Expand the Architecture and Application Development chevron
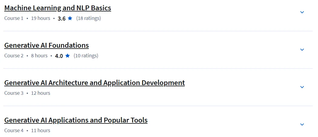The height and width of the screenshot is (137, 318). click(x=302, y=87)
